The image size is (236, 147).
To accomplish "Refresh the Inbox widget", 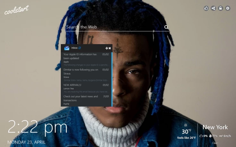I will (x=80, y=48).
